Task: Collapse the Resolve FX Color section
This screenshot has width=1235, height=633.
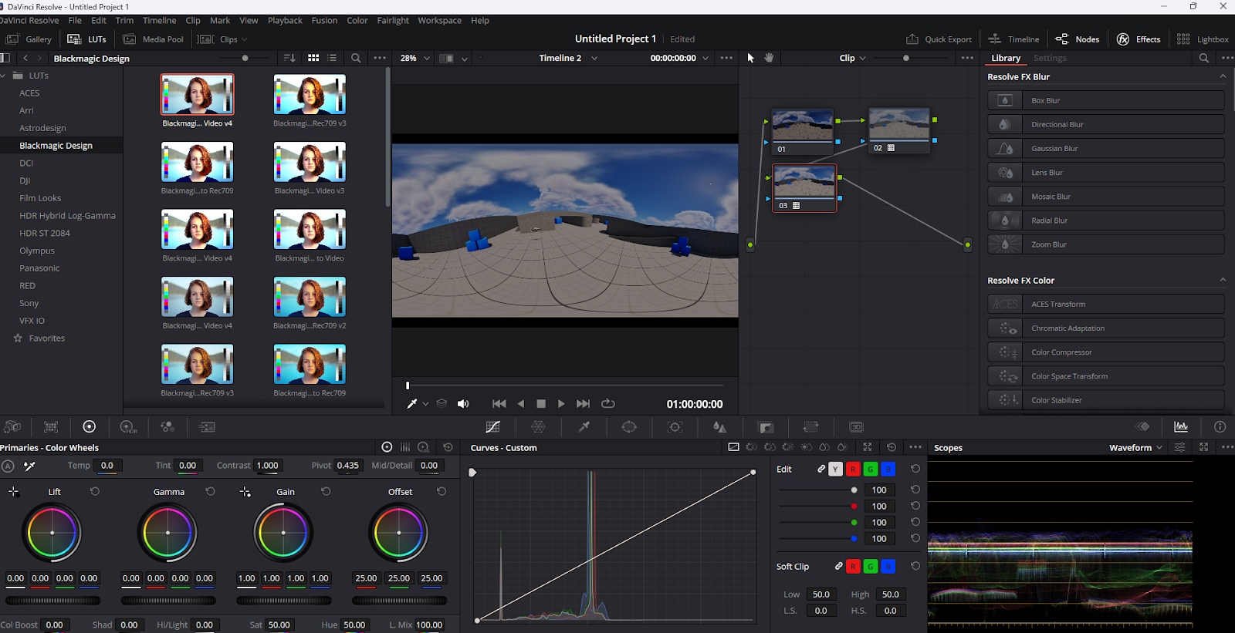Action: click(1223, 280)
